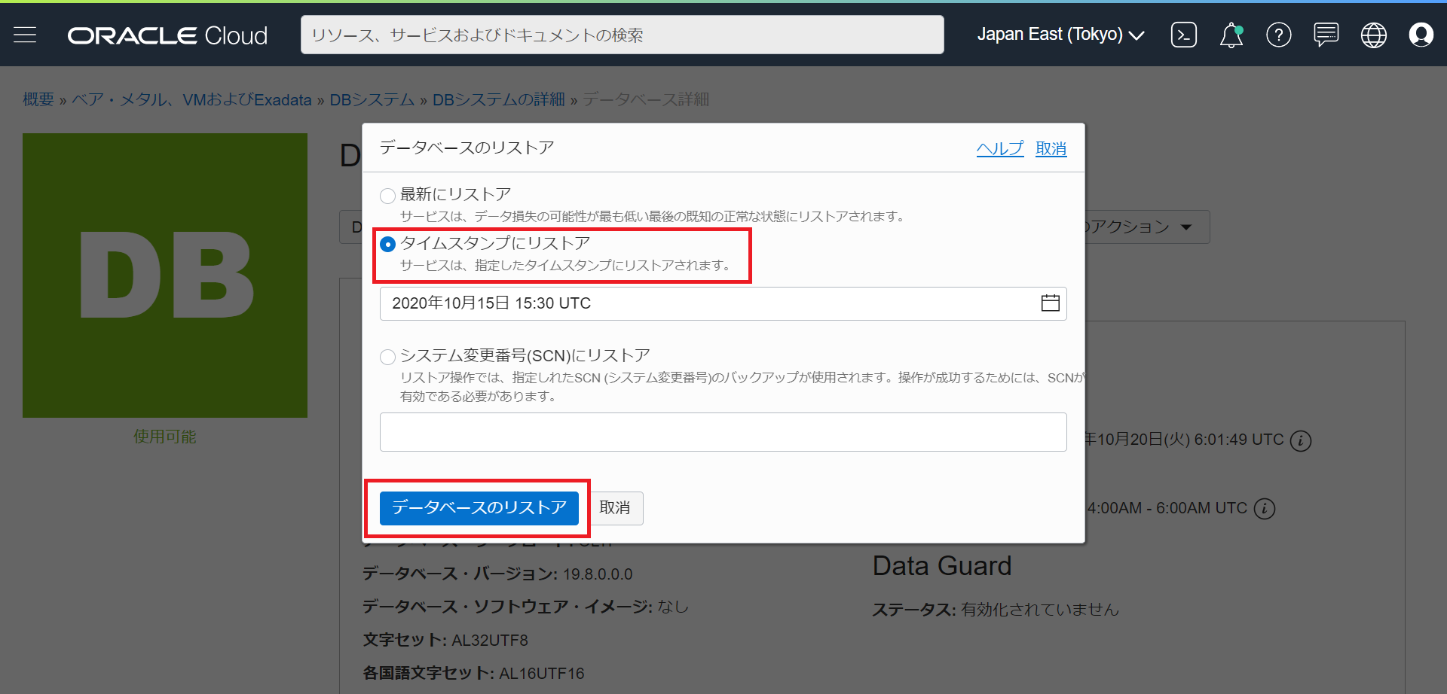This screenshot has height=694, width=1447.
Task: Open the ヘルプ link in the dialog
Action: [x=999, y=148]
